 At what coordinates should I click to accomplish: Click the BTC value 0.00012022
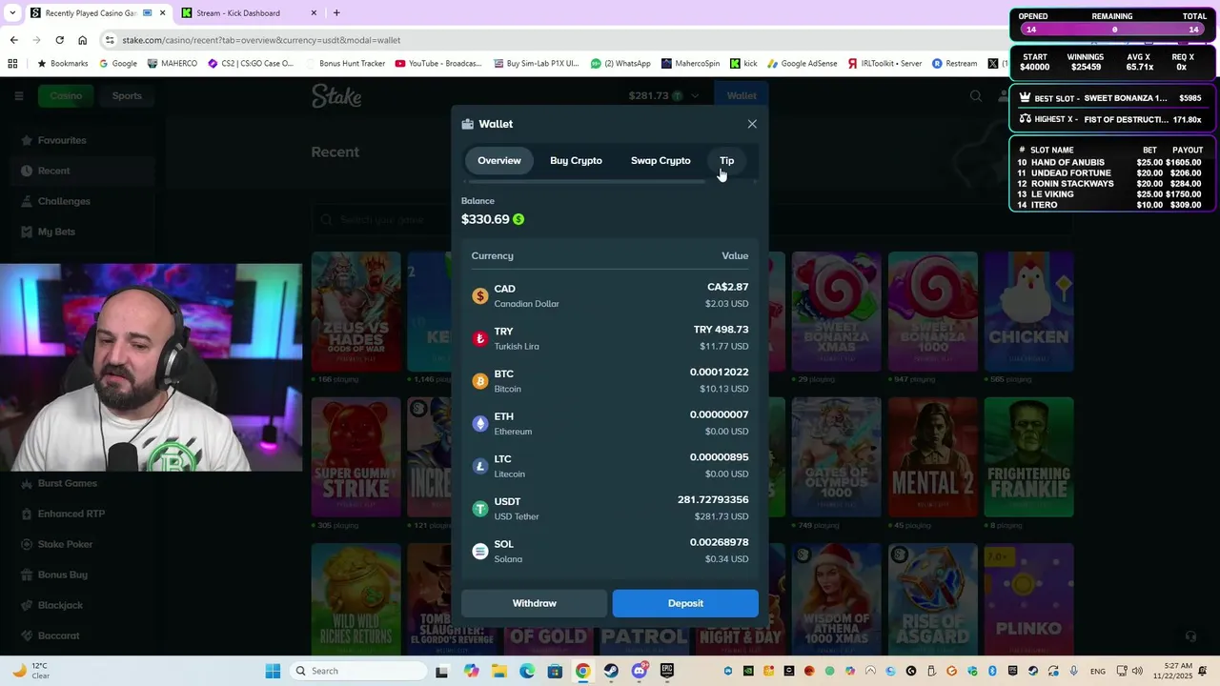coord(719,372)
